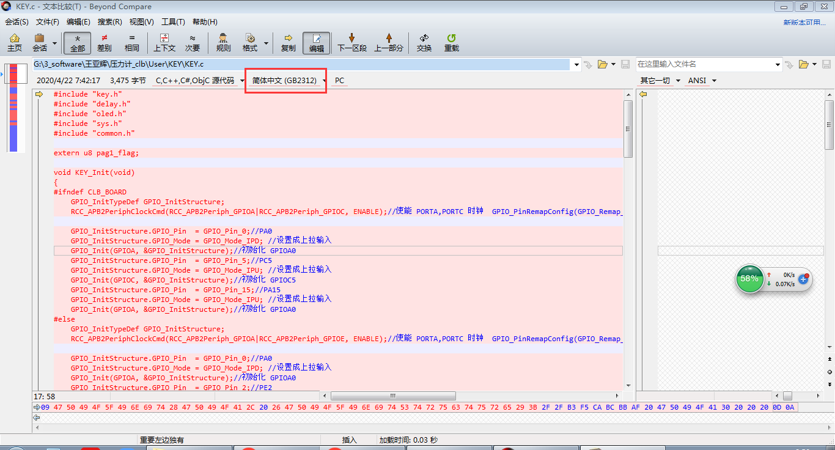Viewport: 835px width, 450px height.
Task: Click status bar 插入 insert mode text
Action: [x=350, y=440]
